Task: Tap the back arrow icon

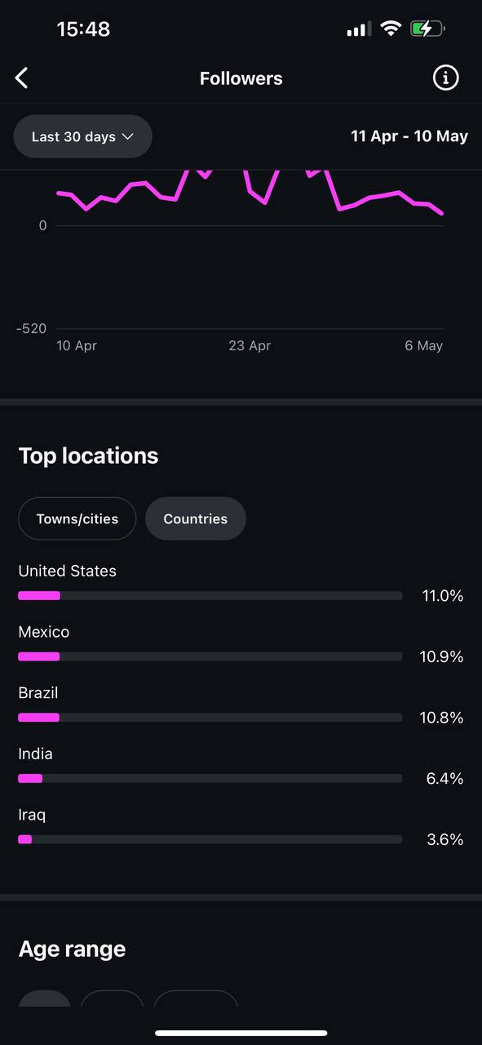Action: pos(22,78)
